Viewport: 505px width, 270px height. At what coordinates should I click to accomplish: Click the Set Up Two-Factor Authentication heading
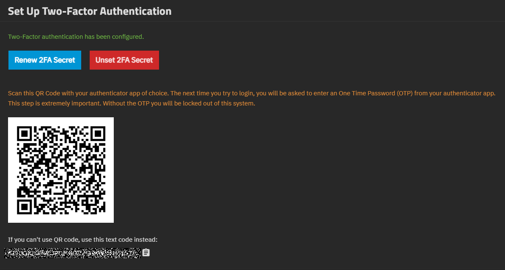(x=90, y=11)
